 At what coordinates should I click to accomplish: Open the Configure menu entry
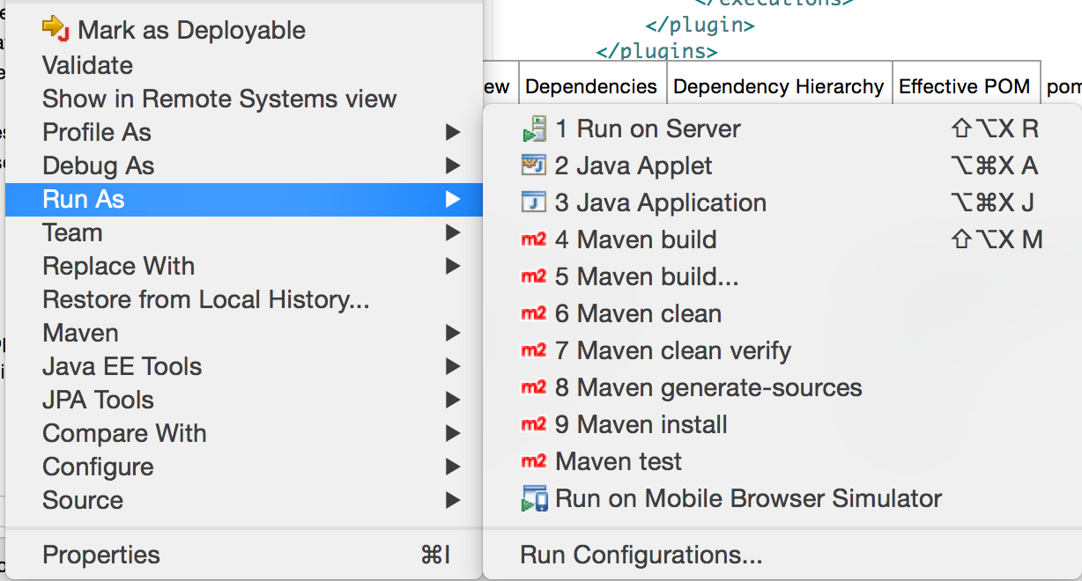pos(244,467)
